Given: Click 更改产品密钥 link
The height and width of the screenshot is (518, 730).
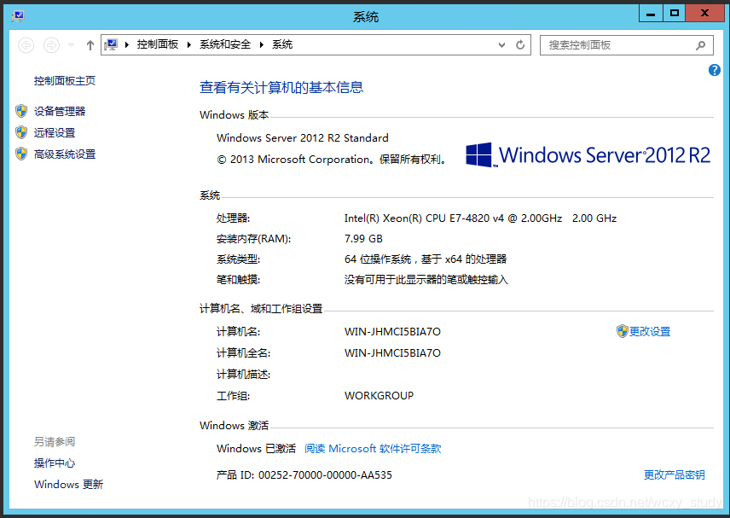Looking at the screenshot, I should pyautogui.click(x=674, y=475).
